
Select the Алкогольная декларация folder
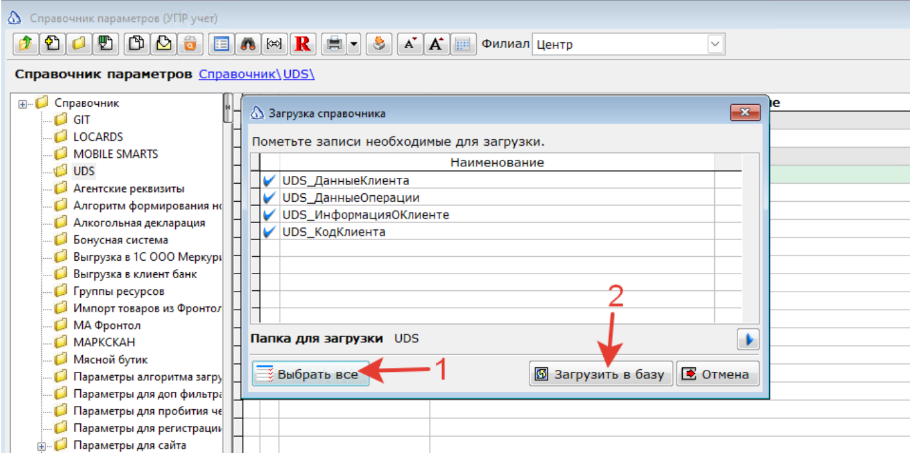139,223
